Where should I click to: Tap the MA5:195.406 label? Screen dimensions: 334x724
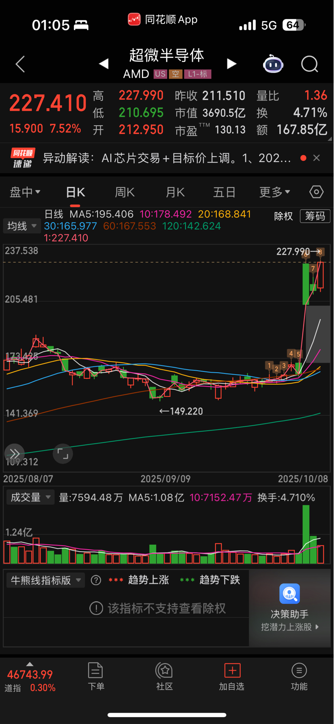(x=101, y=214)
